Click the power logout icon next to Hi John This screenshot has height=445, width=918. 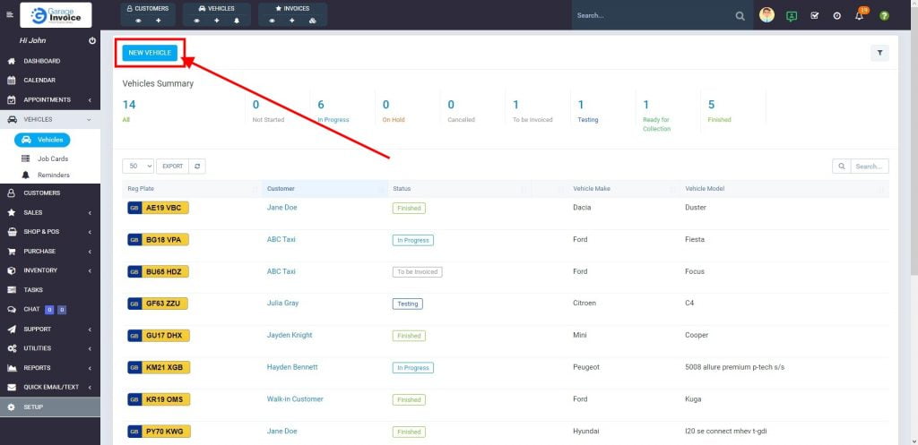[92, 41]
